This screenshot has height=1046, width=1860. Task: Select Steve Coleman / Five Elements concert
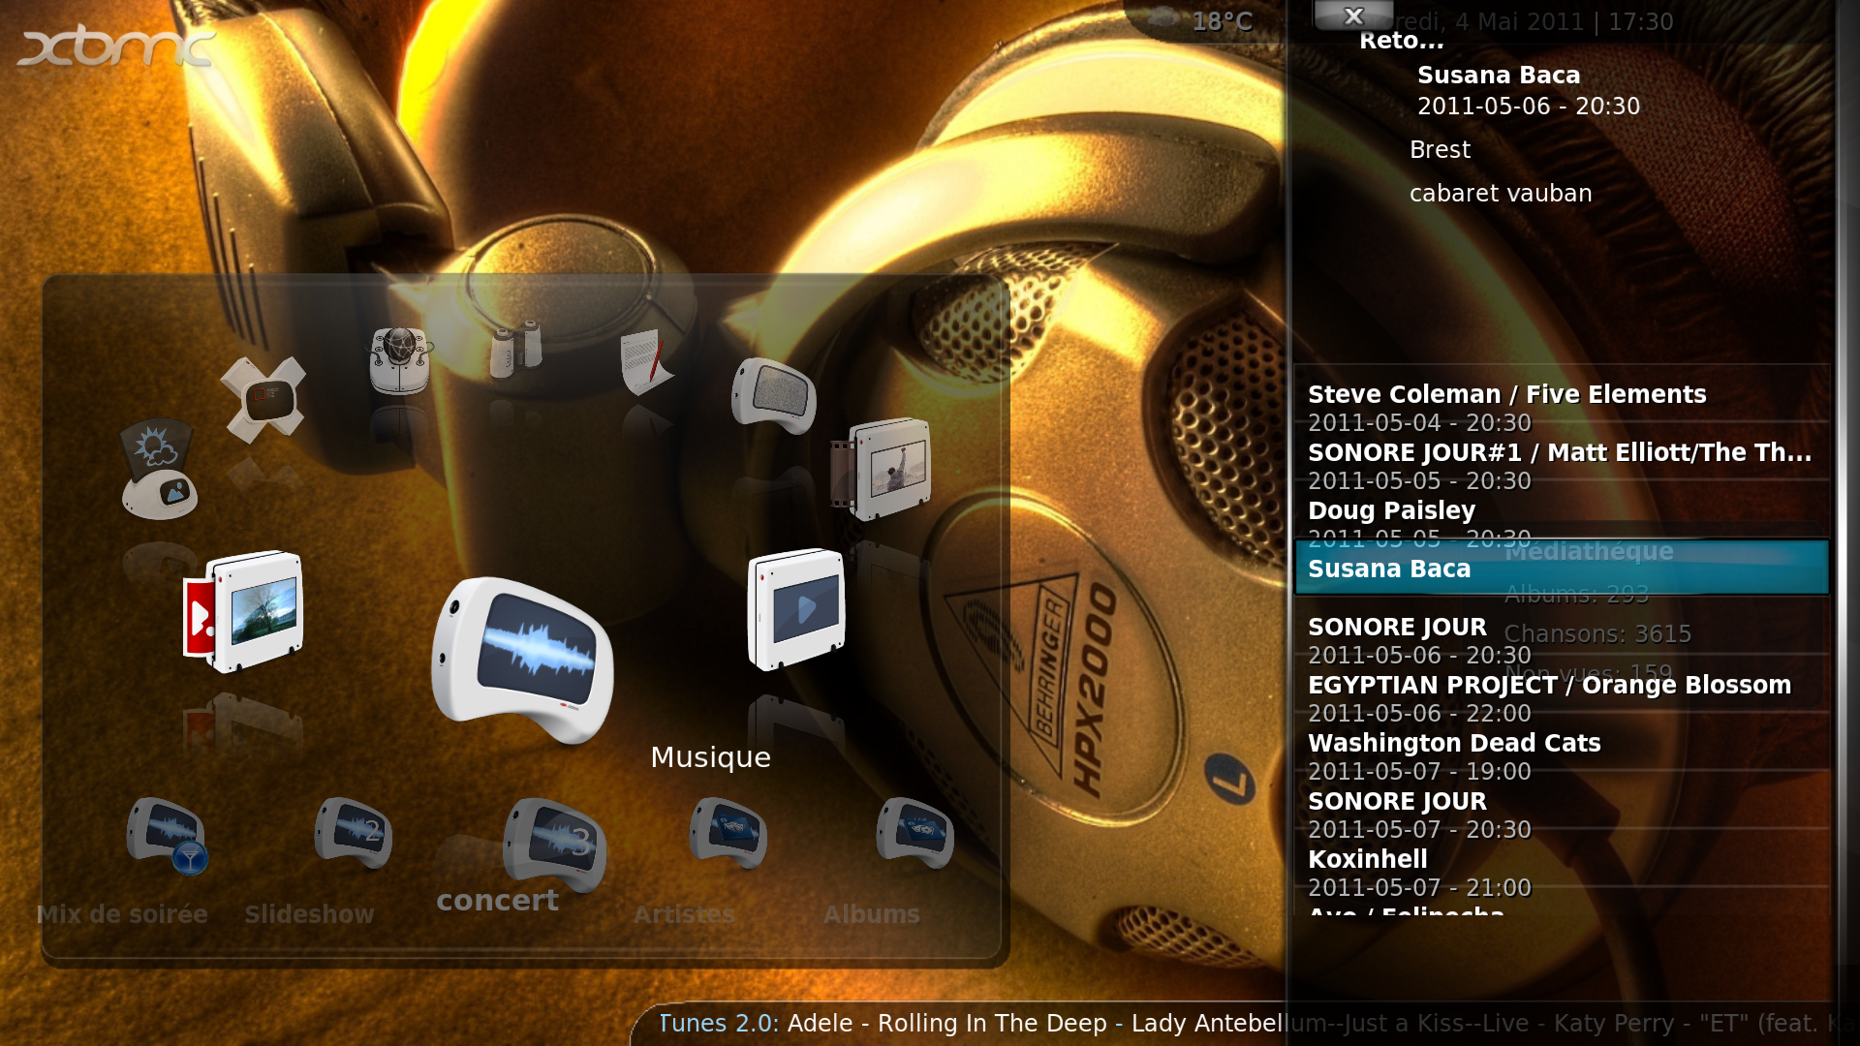[1562, 408]
